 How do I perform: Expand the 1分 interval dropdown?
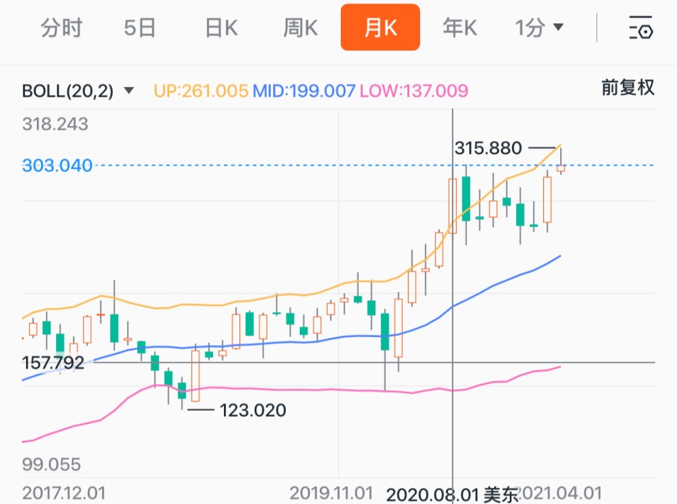point(539,28)
